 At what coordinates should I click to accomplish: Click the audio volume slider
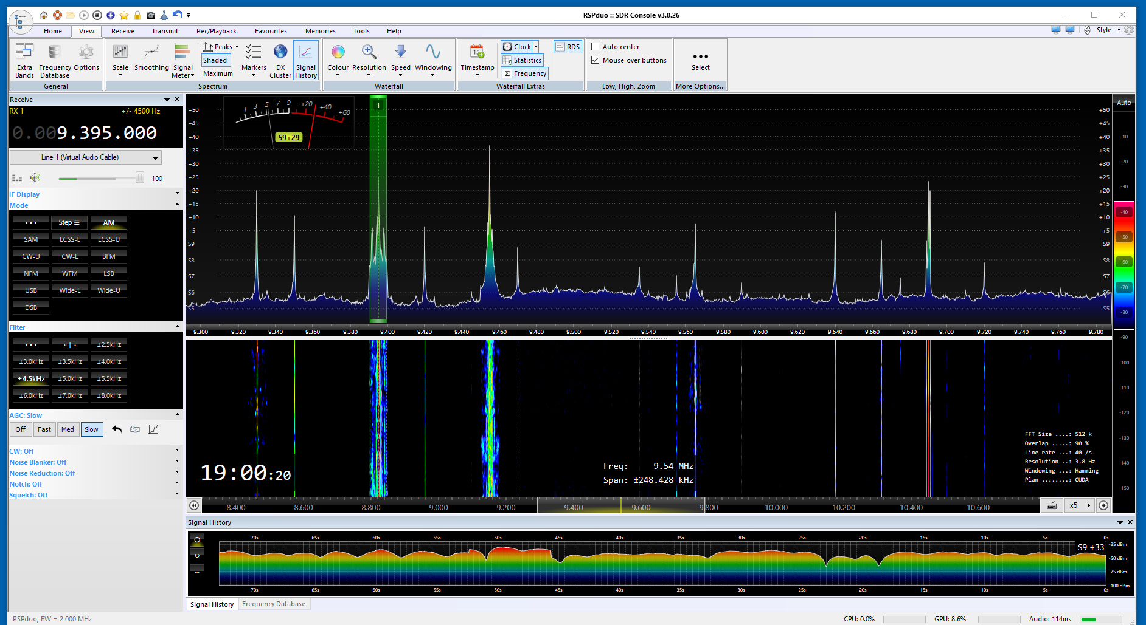(x=100, y=179)
